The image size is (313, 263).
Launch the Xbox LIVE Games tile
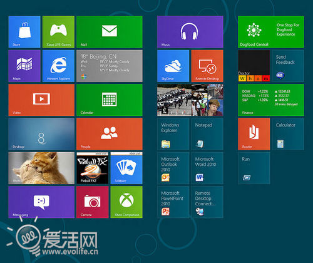(58, 32)
